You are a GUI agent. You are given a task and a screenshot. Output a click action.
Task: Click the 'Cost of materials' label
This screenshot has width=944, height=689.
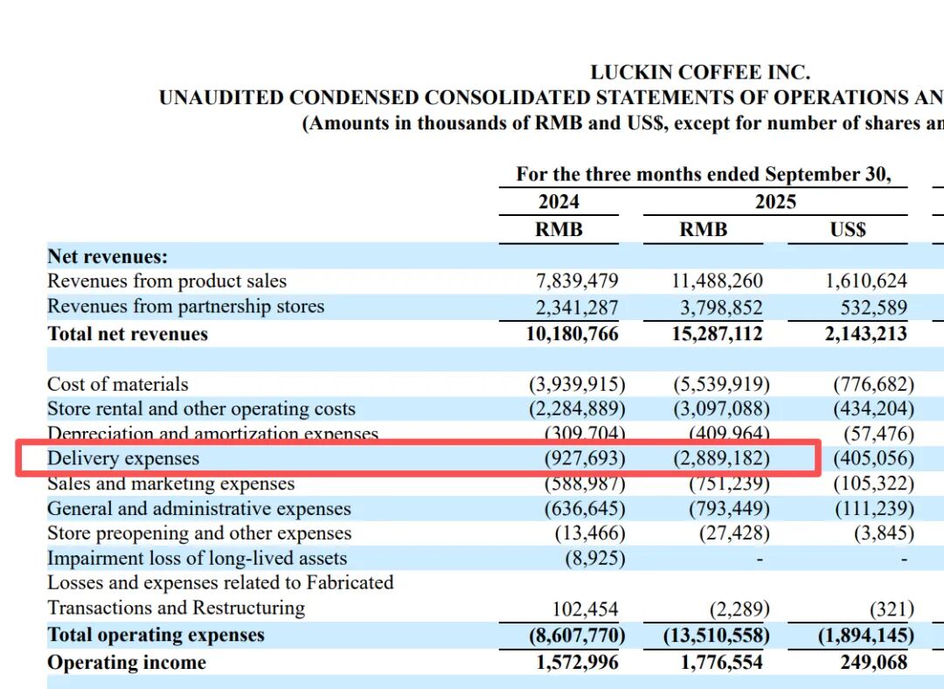coord(118,384)
